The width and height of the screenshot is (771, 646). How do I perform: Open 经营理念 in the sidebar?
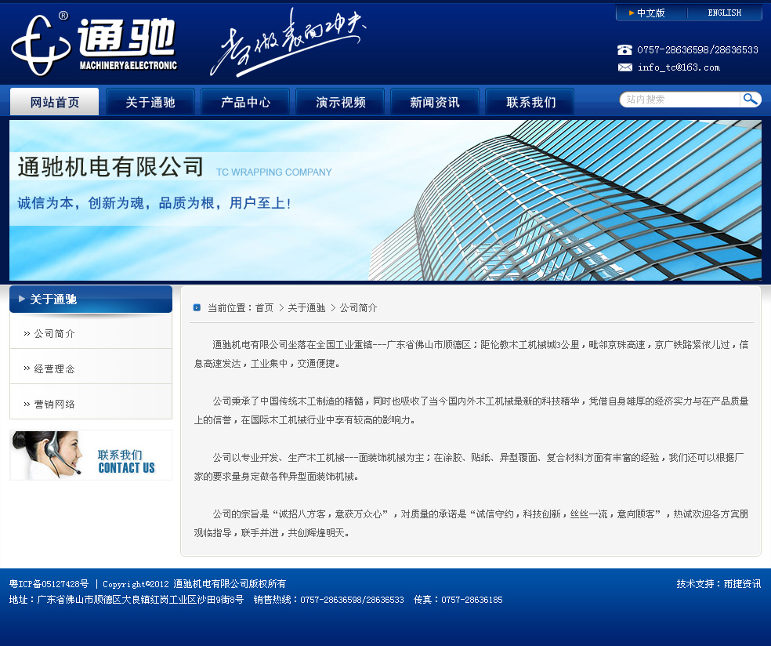(x=54, y=368)
